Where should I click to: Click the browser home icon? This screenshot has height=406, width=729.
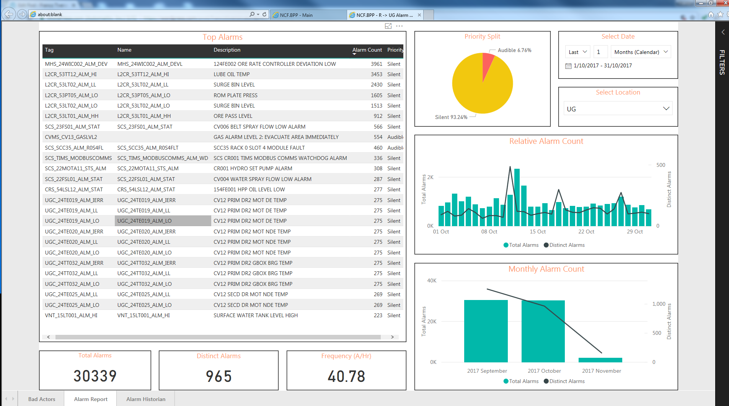coord(711,15)
